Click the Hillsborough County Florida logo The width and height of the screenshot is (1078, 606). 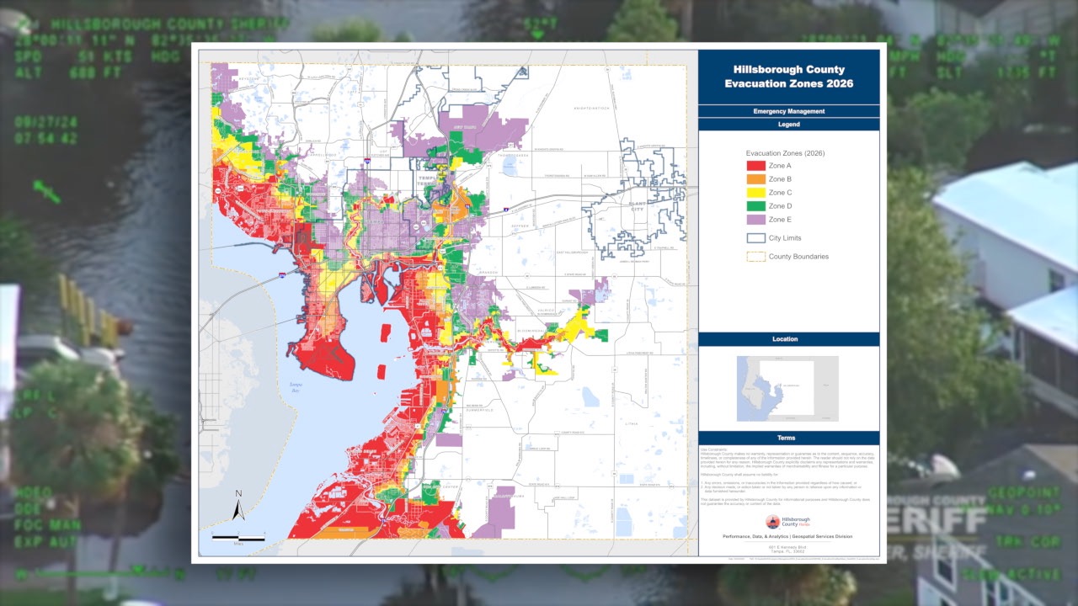tap(788, 522)
